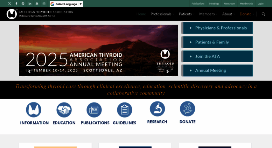272x148 pixels.
Task: Open Meetings in the top bar
Action: 214,3
